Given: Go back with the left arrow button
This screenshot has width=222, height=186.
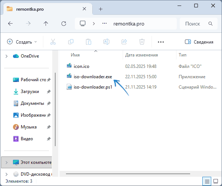Looking at the screenshot, I should point(10,24).
